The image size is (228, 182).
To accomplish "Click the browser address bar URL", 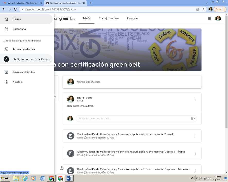I will [51, 9].
